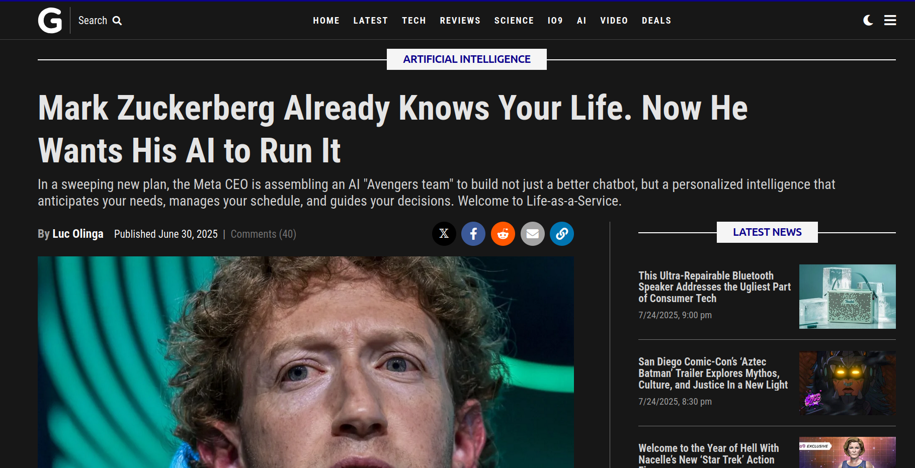Viewport: 915px width, 468px height.
Task: Share article on Reddit
Action: [503, 234]
